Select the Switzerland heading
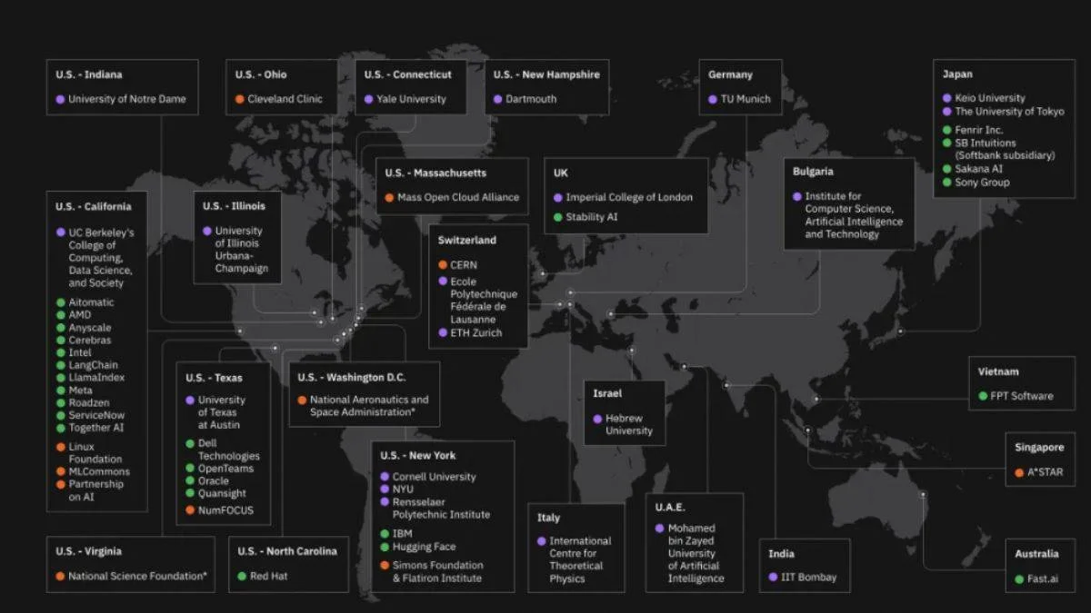This screenshot has width=1091, height=613. [x=467, y=241]
